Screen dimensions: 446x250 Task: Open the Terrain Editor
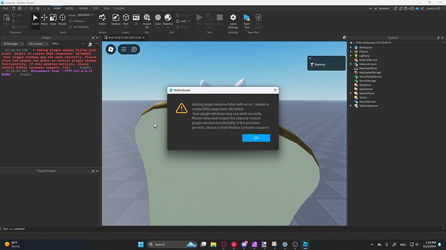point(102,19)
